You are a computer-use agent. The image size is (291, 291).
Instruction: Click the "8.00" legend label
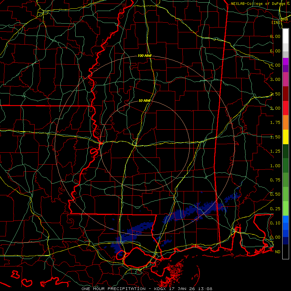coord(275,36)
